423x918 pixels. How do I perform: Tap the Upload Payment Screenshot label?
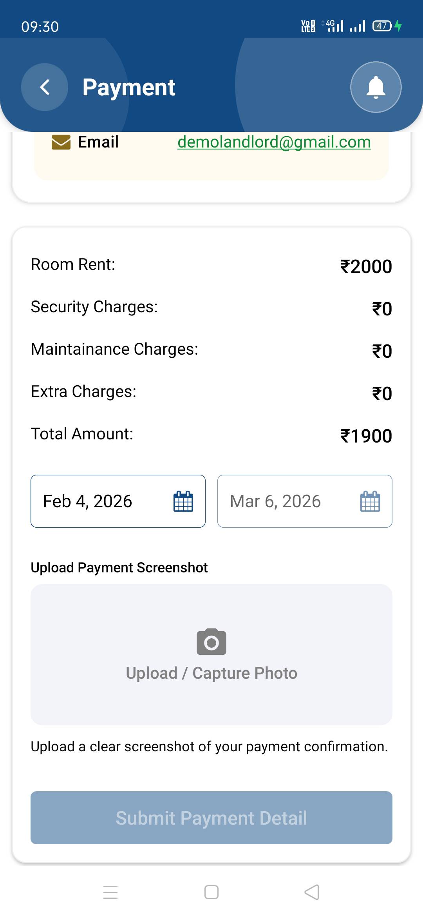coord(119,568)
